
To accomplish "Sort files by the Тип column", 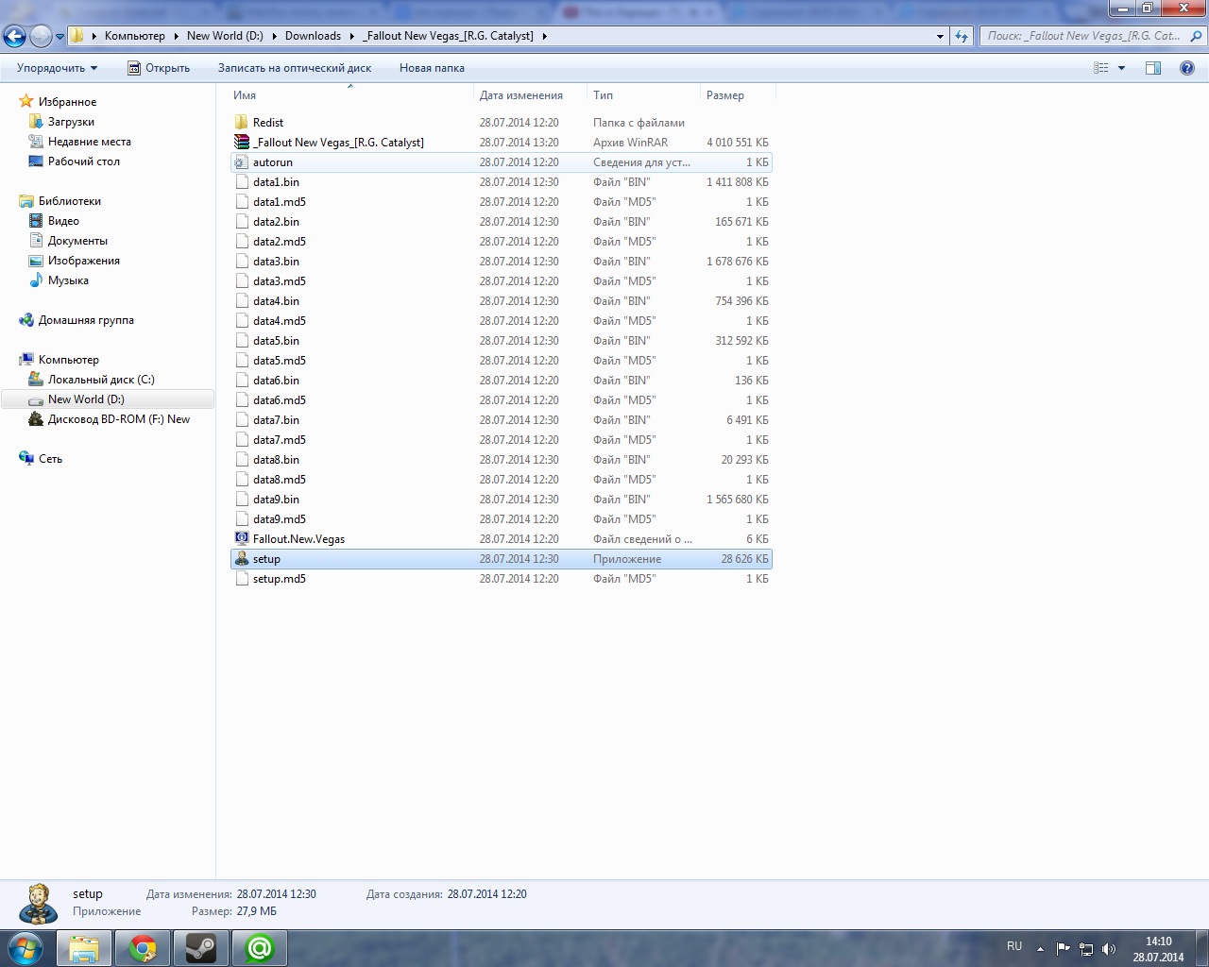I will point(643,95).
